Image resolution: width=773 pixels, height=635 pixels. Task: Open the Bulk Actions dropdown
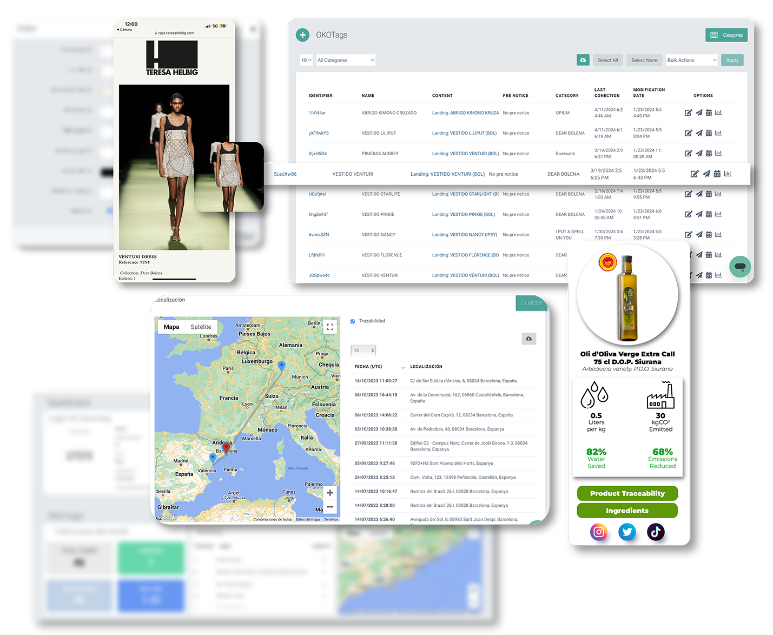click(x=691, y=60)
